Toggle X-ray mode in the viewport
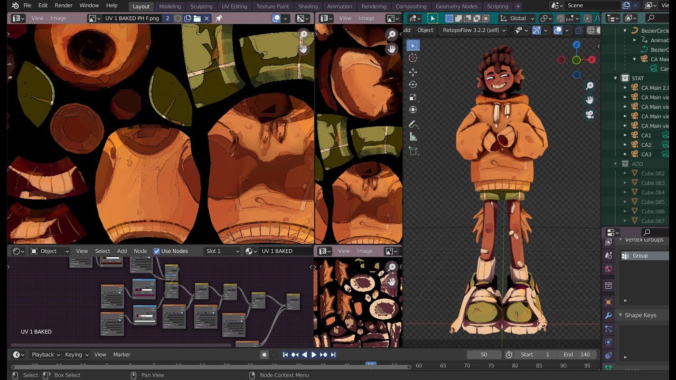 click(x=578, y=30)
